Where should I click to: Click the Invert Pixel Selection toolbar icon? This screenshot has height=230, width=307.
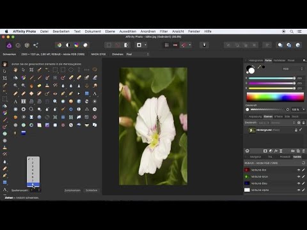(126, 45)
